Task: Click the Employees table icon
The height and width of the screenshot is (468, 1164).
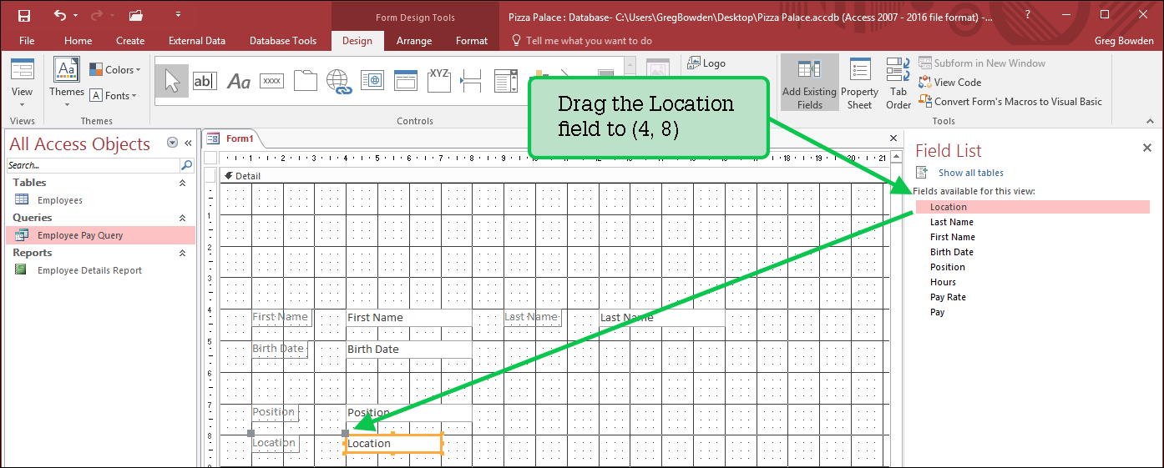Action: (x=22, y=199)
